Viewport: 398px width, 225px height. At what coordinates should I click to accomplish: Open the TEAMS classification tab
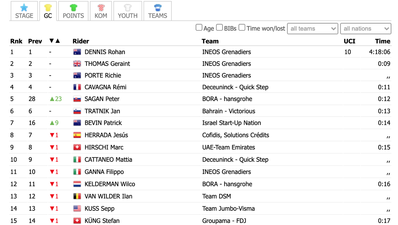158,11
